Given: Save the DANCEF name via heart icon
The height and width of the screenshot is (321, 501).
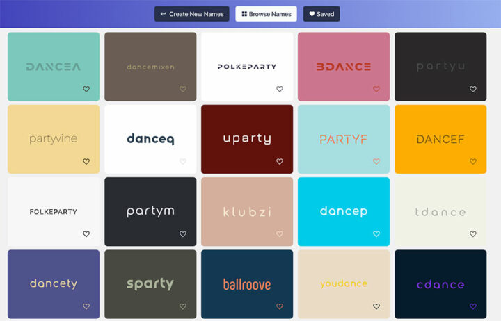Looking at the screenshot, I should (473, 161).
